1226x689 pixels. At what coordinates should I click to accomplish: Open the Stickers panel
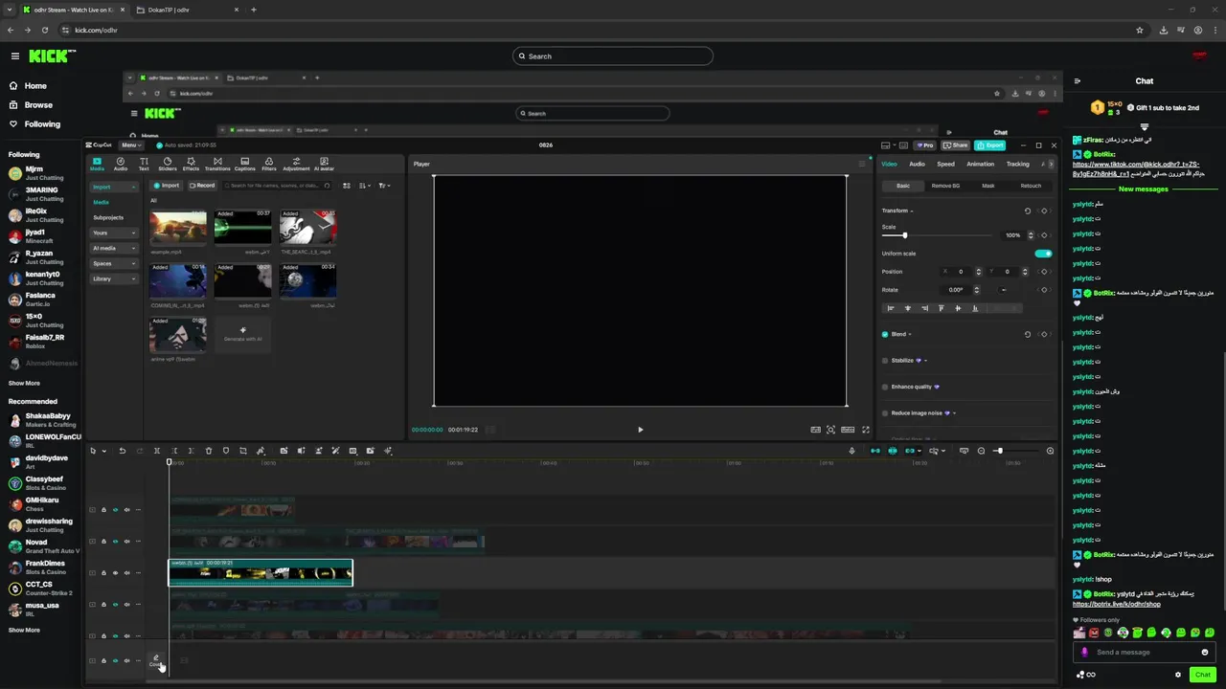(168, 164)
